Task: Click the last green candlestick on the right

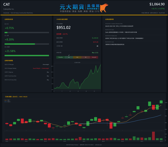Action: [x=161, y=102]
